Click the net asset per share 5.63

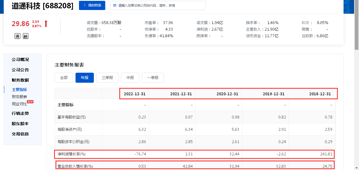click(235, 129)
